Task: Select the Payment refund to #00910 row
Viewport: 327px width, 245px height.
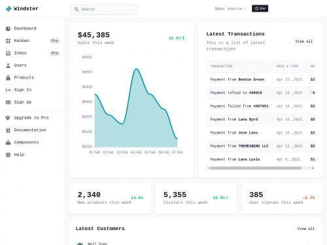Action: click(x=260, y=93)
